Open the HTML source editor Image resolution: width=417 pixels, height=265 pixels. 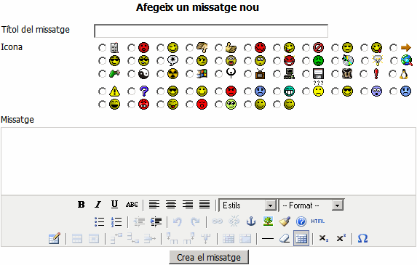click(x=318, y=221)
